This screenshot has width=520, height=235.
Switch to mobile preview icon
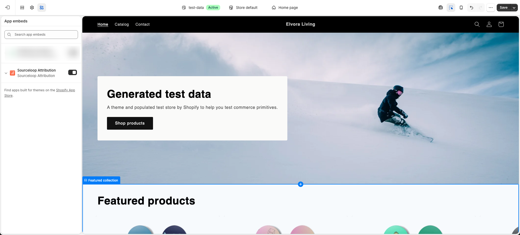(x=461, y=8)
